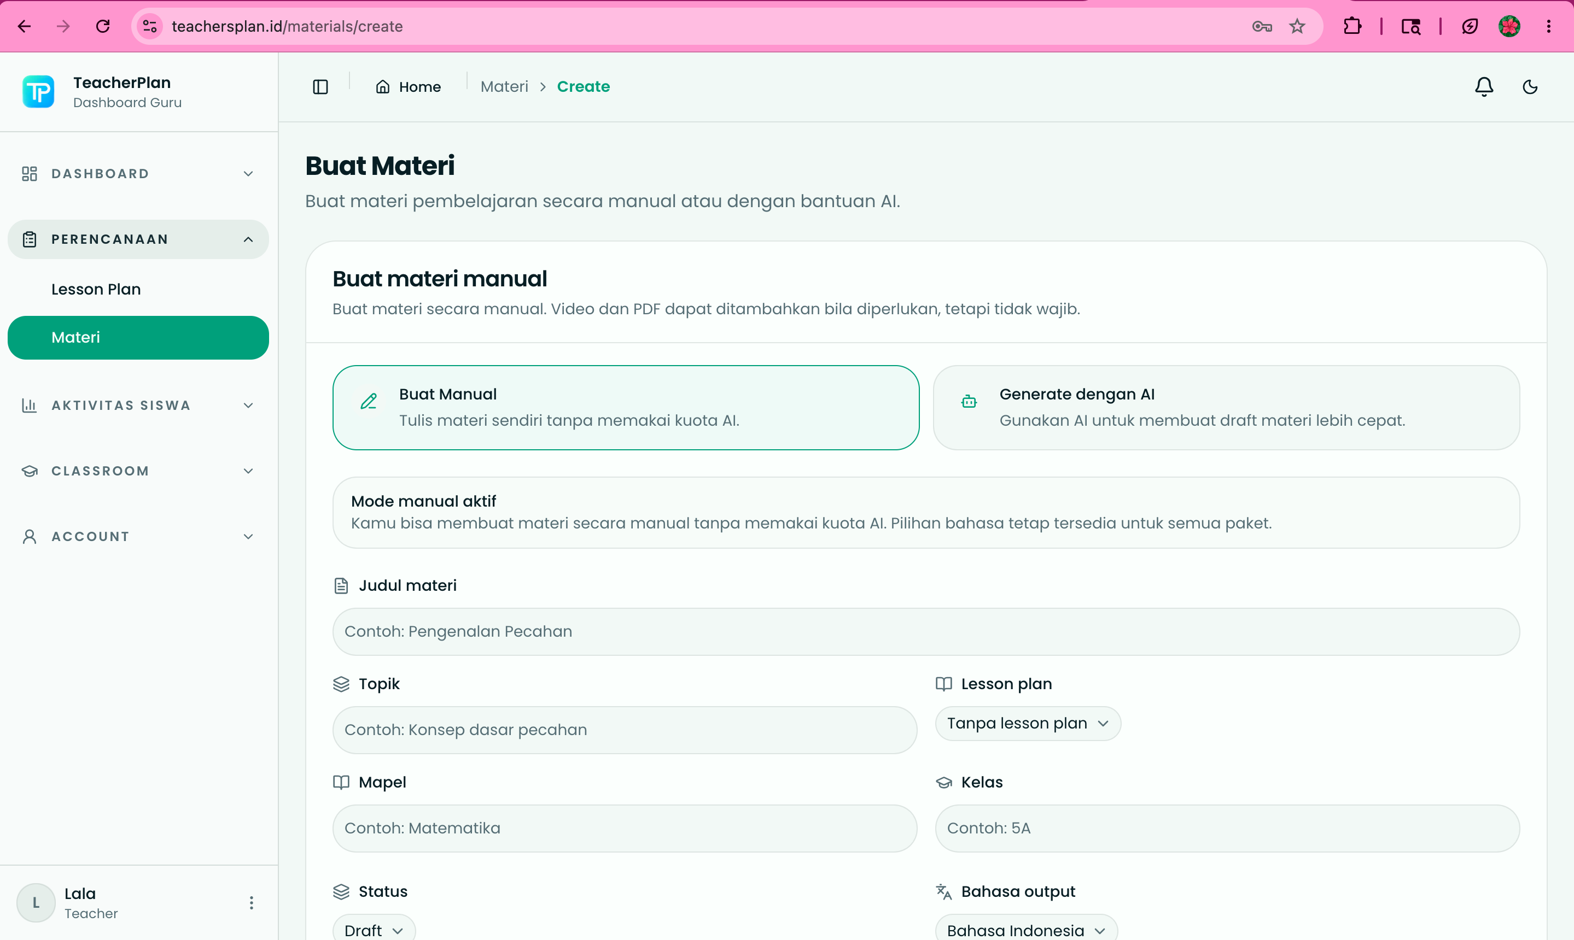Click the saved passwords key icon
This screenshot has width=1574, height=940.
click(x=1262, y=26)
